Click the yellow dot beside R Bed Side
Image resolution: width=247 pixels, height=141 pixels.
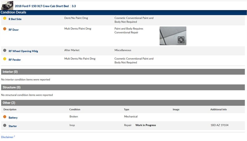coord(5,19)
